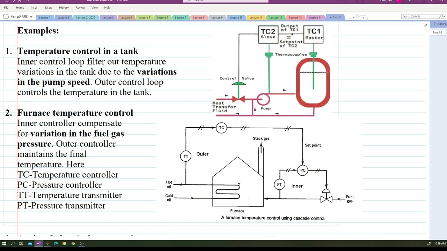Open the Home ribbon tab

pos(20,7)
